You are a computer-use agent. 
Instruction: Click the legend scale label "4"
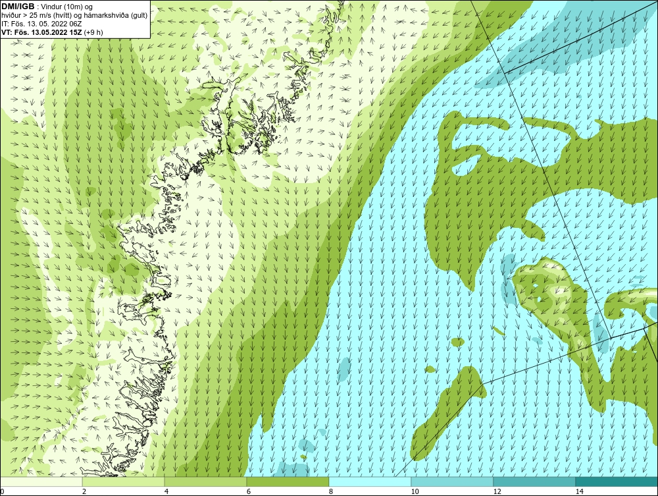[166, 491]
